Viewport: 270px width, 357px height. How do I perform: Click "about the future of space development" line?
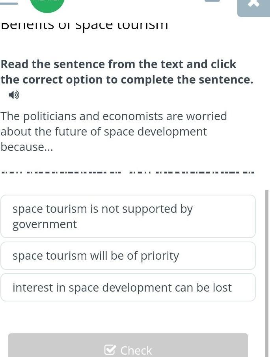point(104,132)
